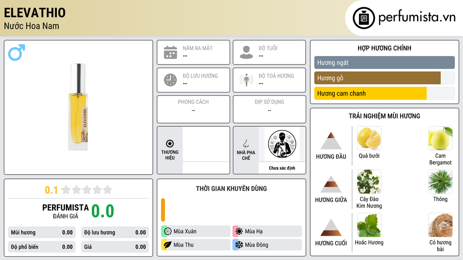Screen dimensions: 463x260
Task: Click the Độ phổ biến 0.00 score field
Action: point(42,247)
